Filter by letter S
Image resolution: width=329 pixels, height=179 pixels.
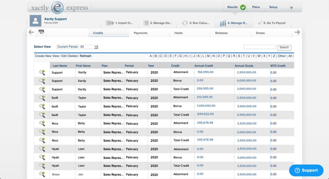239,56
